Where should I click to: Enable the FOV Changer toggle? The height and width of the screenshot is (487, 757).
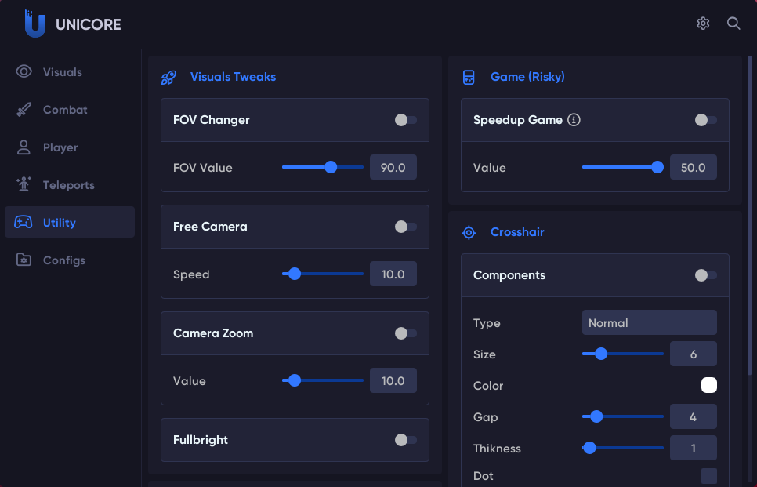click(x=405, y=120)
